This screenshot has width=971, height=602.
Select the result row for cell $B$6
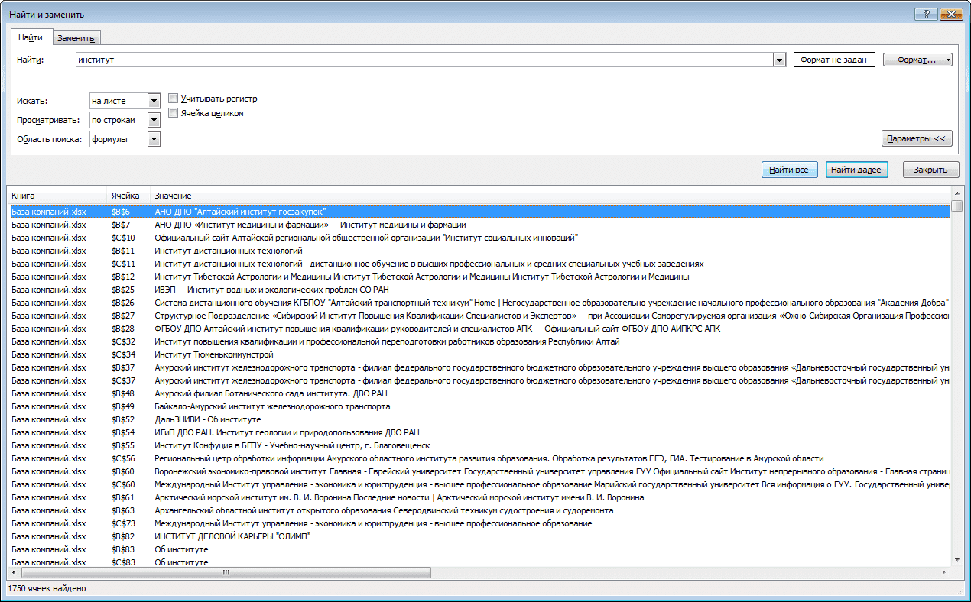(x=479, y=212)
